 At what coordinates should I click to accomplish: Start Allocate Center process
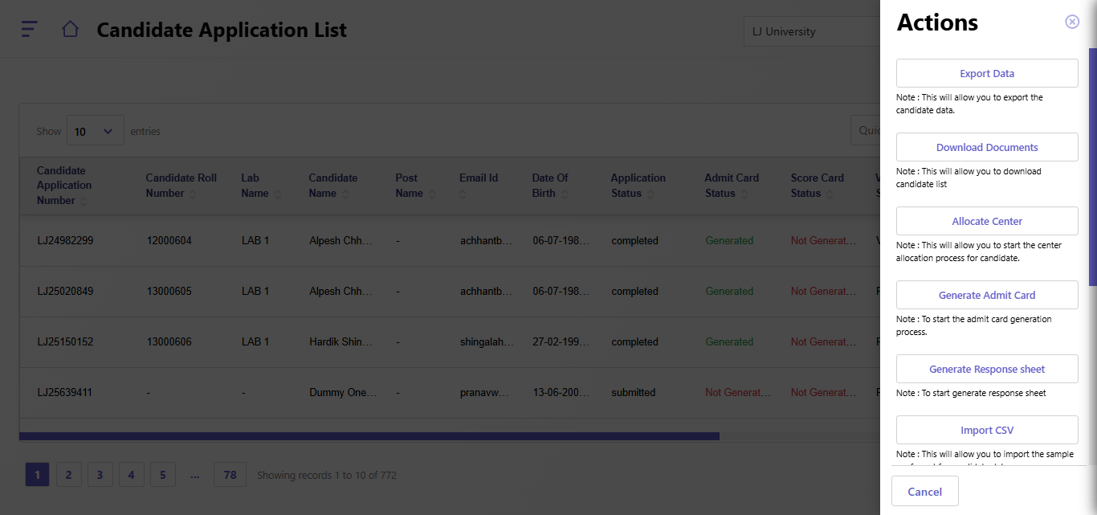[986, 221]
